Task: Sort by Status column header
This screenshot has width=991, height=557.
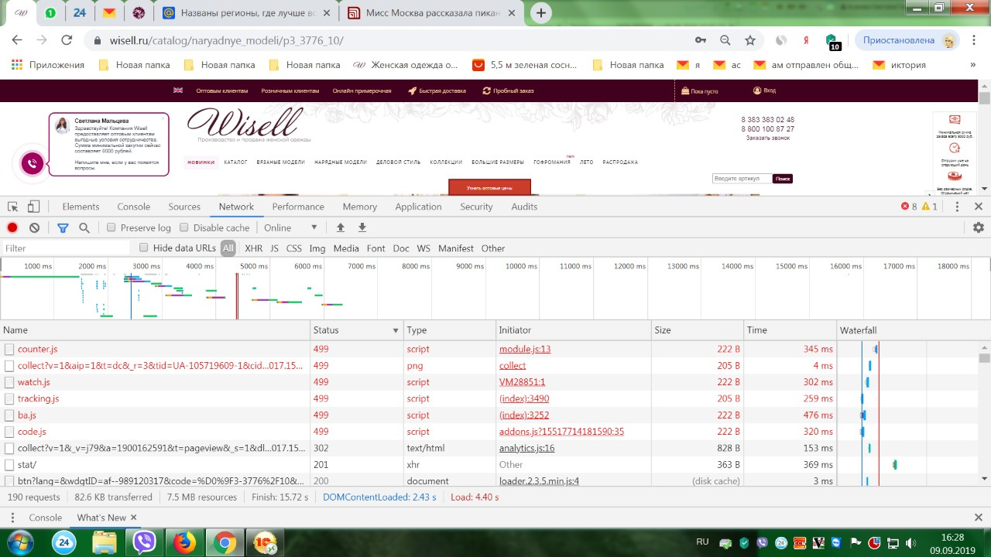Action: (356, 330)
